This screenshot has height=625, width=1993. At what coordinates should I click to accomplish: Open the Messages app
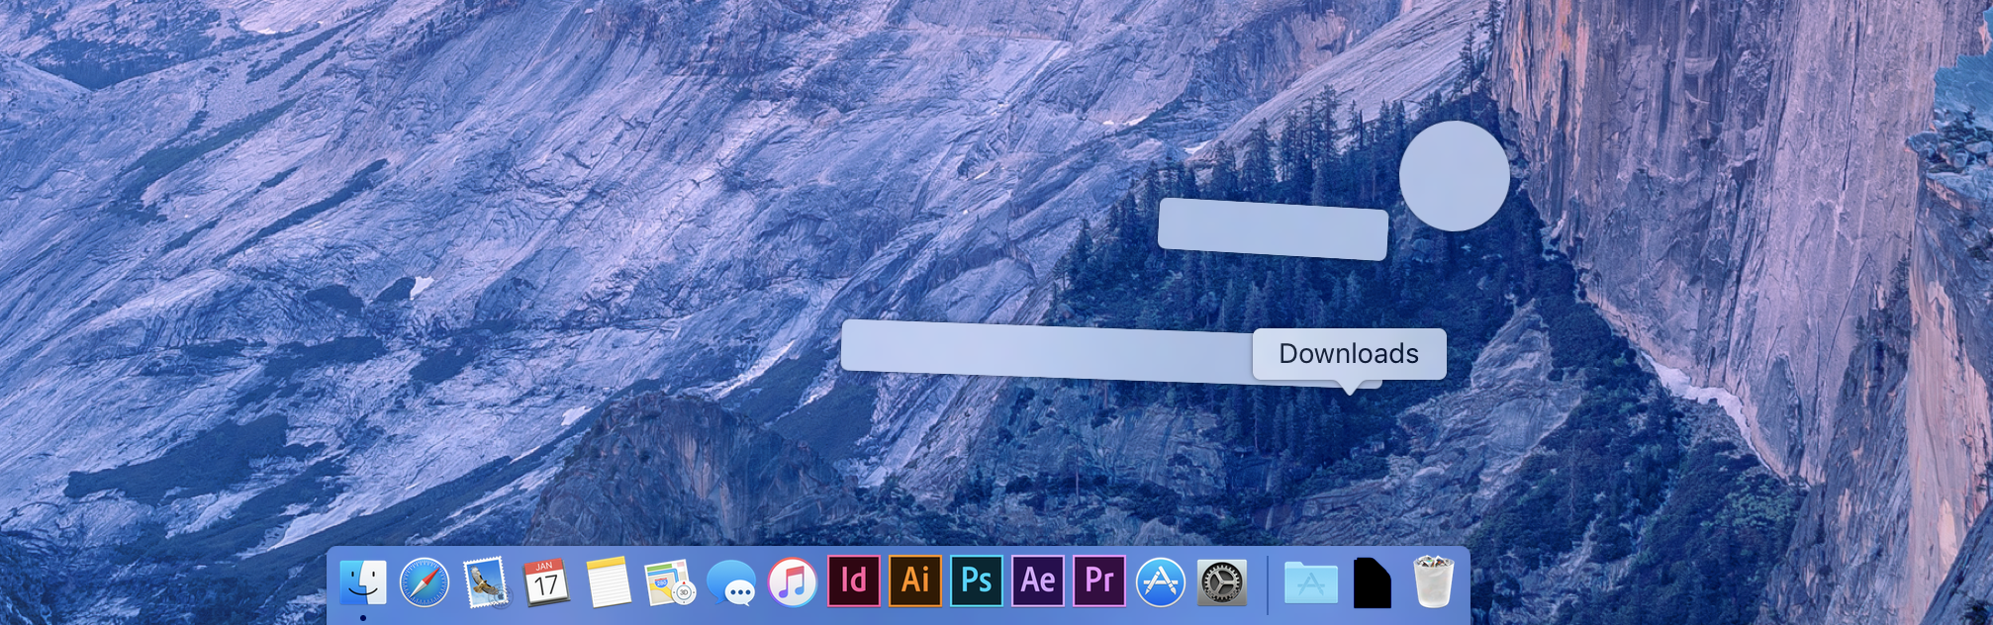[731, 582]
